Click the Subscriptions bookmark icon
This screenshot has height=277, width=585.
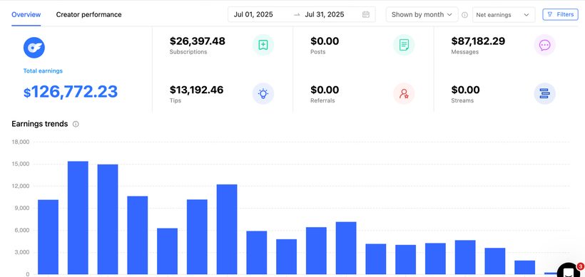pos(263,45)
